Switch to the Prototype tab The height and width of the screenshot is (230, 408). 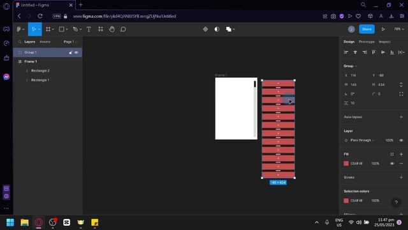367,42
